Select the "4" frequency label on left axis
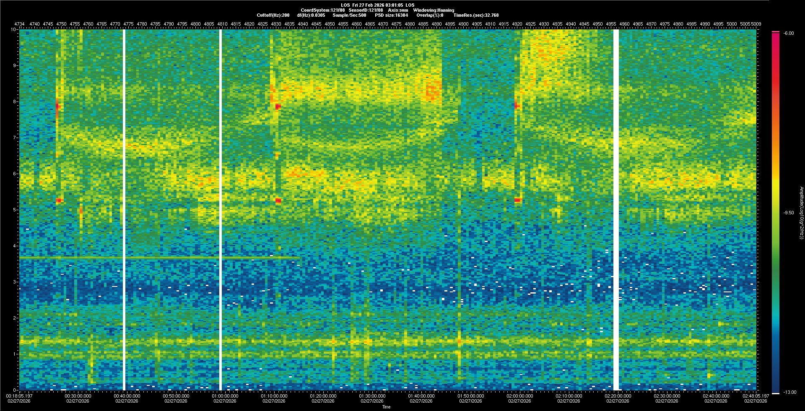The height and width of the screenshot is (411, 805). [15, 246]
